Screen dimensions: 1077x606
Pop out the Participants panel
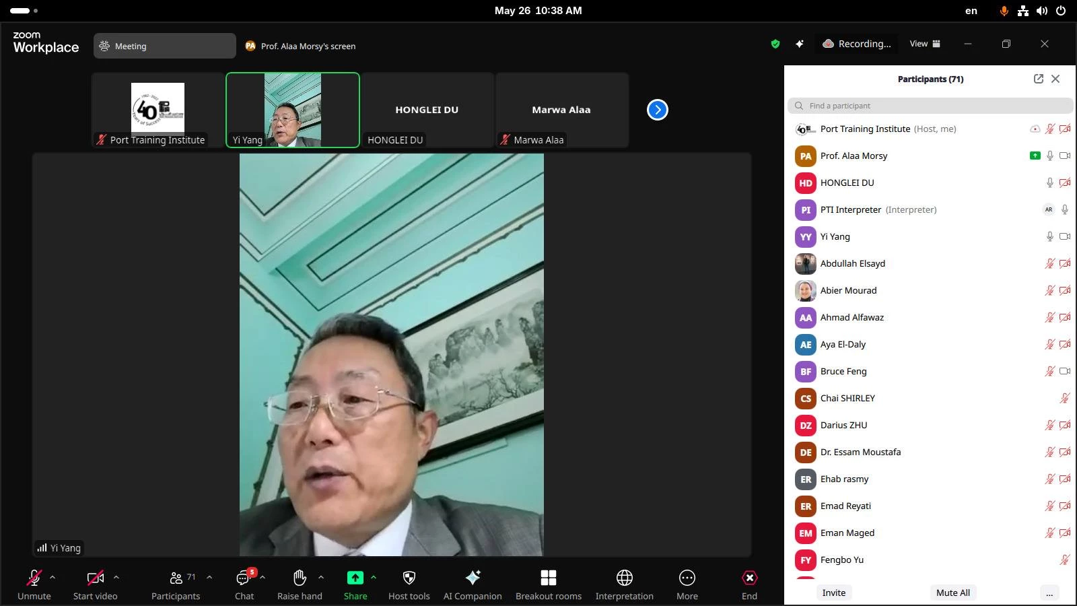pyautogui.click(x=1039, y=79)
